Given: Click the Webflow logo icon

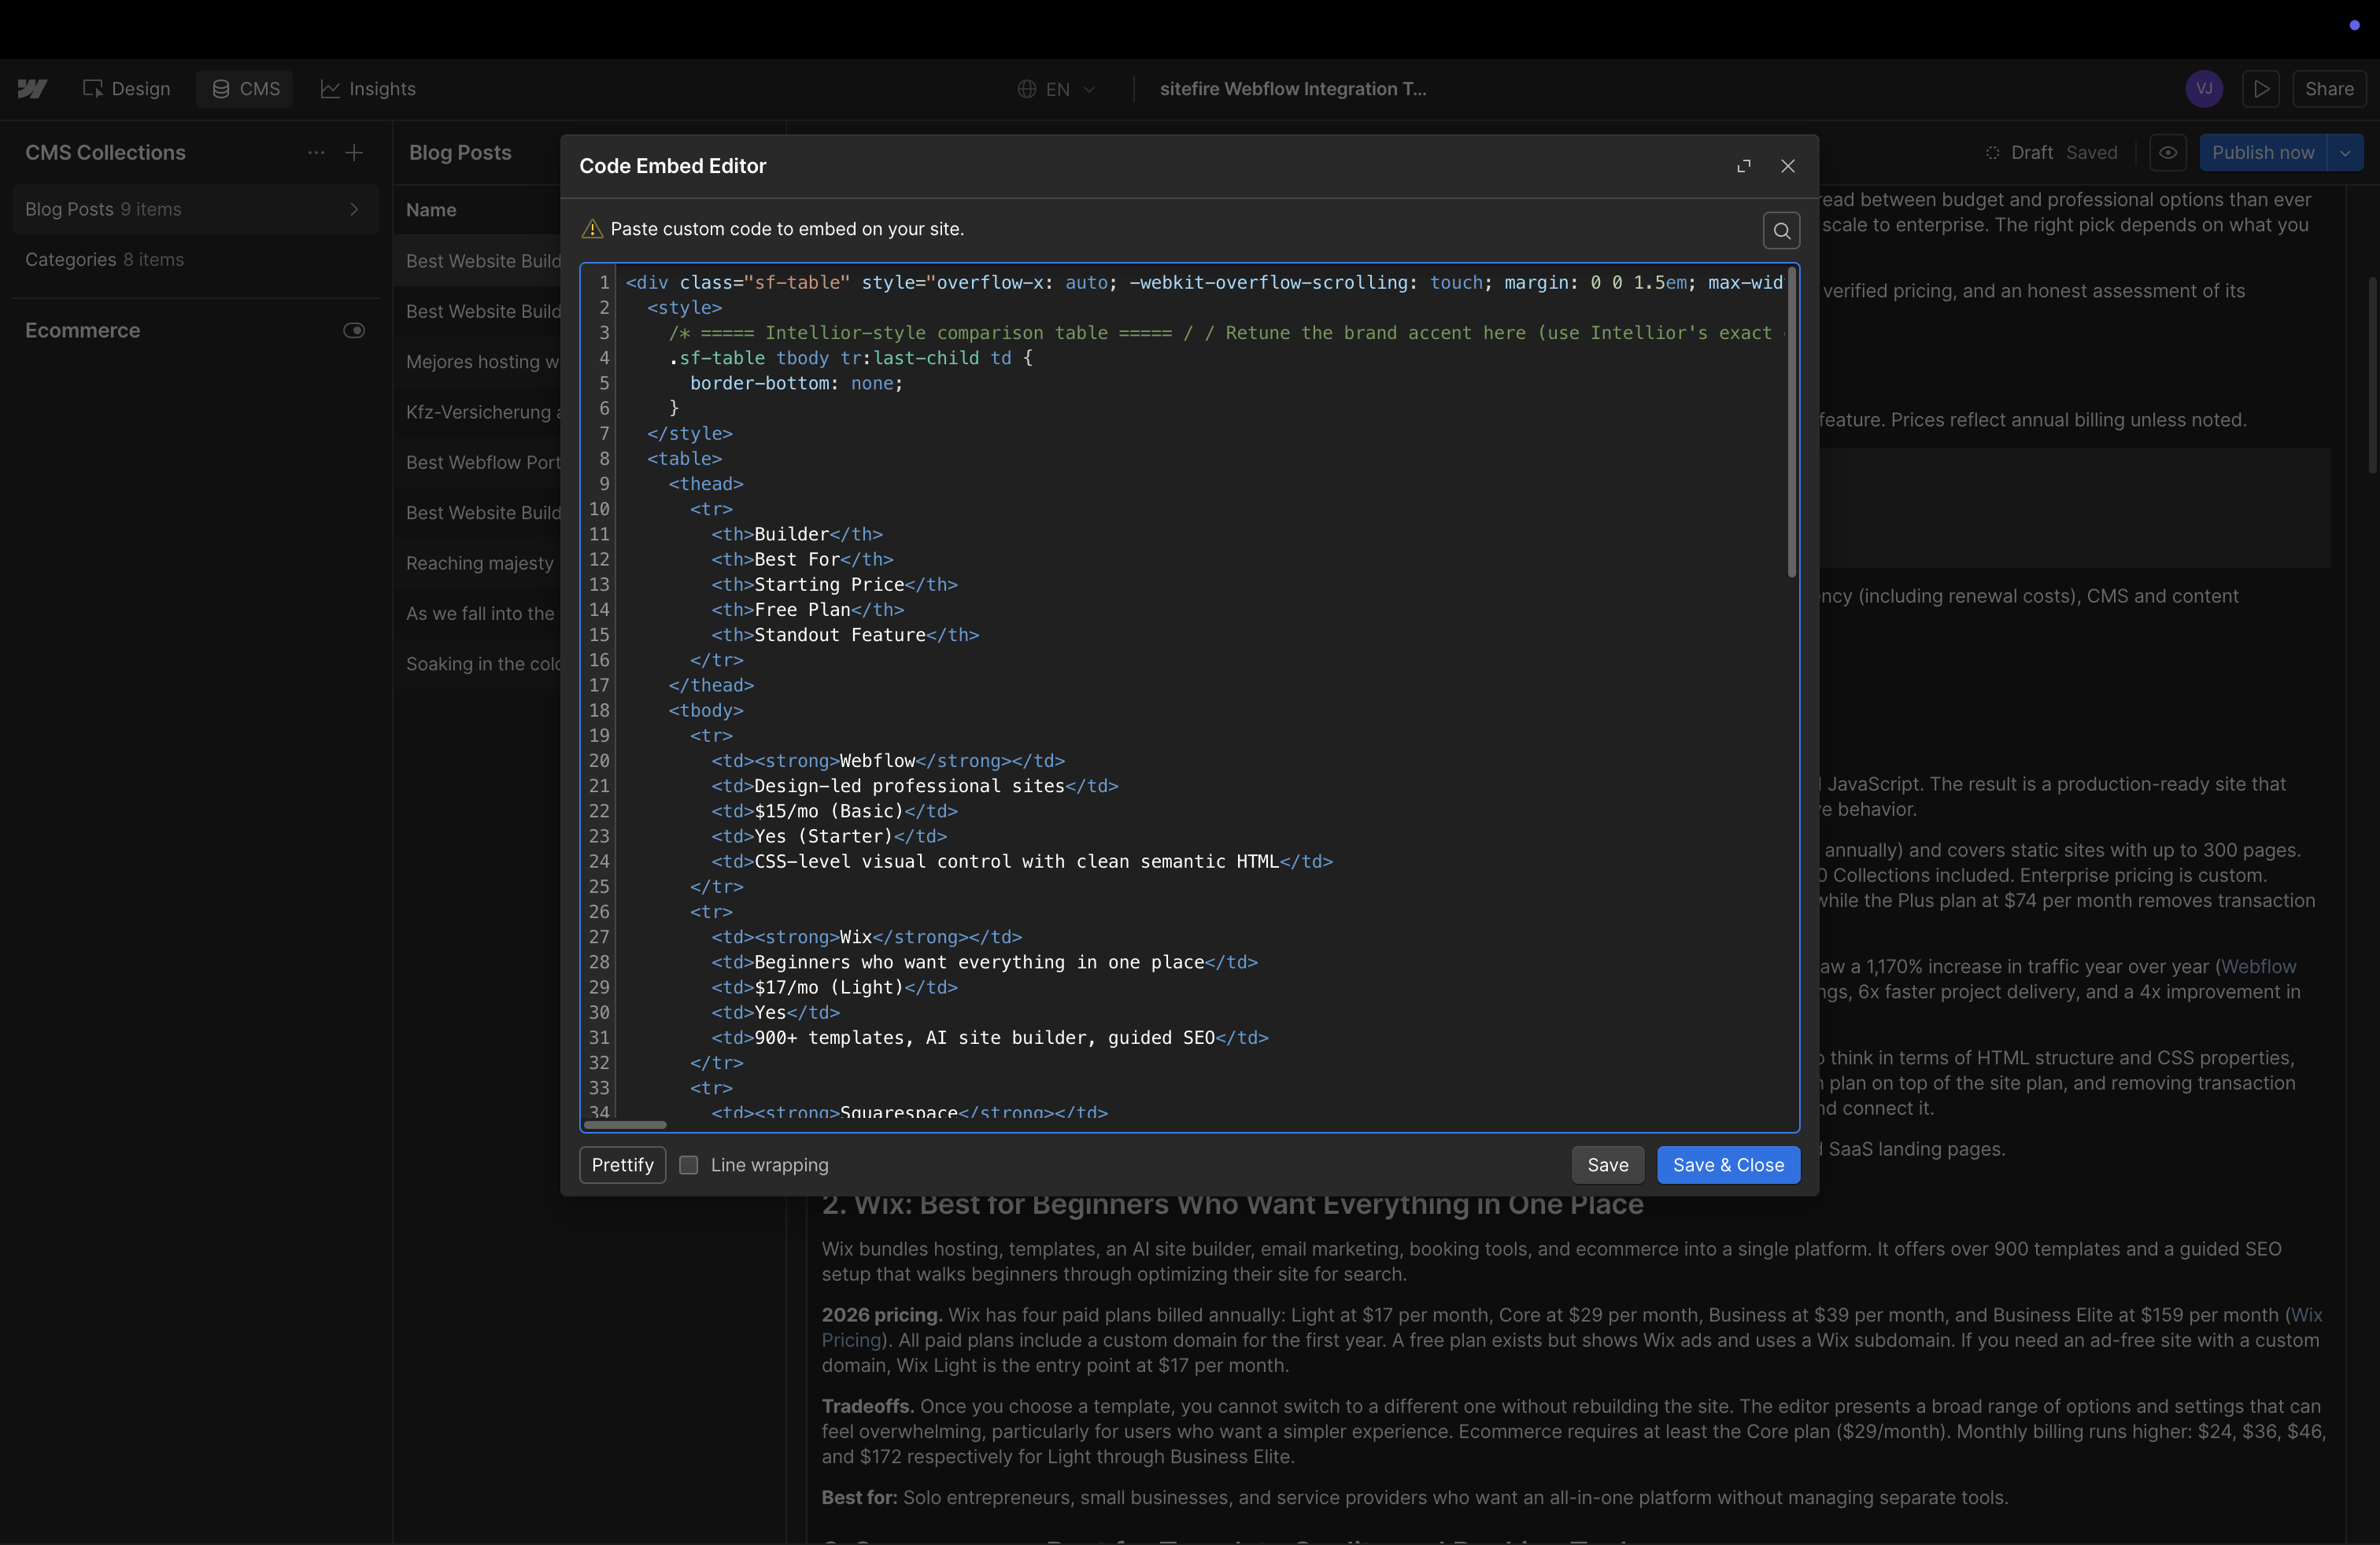Looking at the screenshot, I should point(32,89).
